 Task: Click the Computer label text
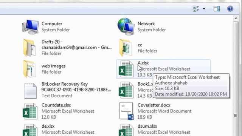tap(52, 24)
